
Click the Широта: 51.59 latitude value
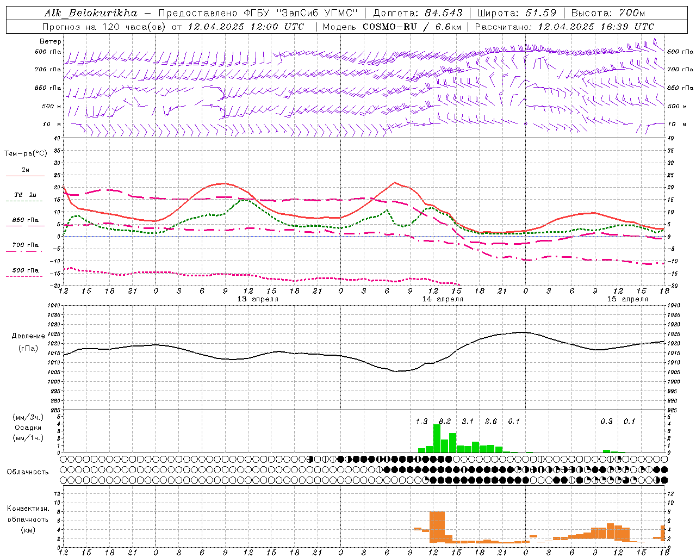coord(517,13)
